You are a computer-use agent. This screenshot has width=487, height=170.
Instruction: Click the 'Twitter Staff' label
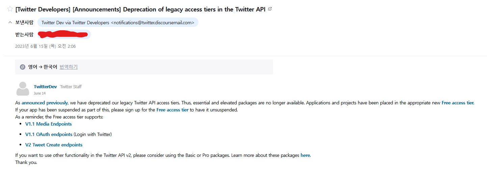pos(71,87)
